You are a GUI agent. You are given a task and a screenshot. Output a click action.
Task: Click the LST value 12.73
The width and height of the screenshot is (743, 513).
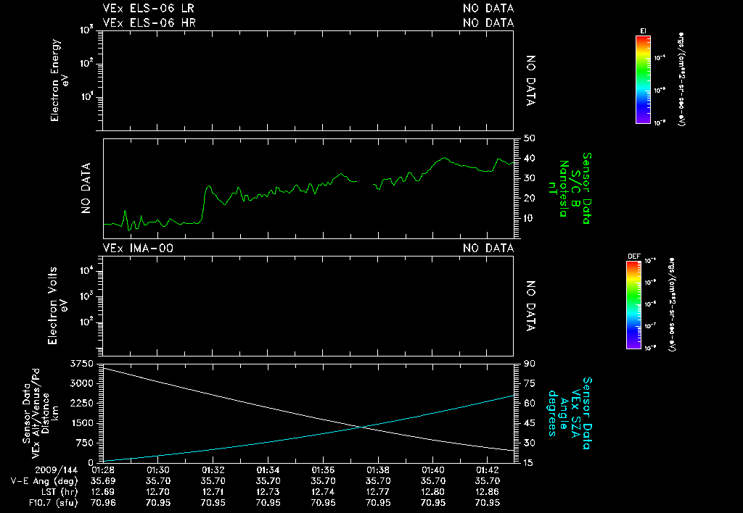pyautogui.click(x=268, y=492)
